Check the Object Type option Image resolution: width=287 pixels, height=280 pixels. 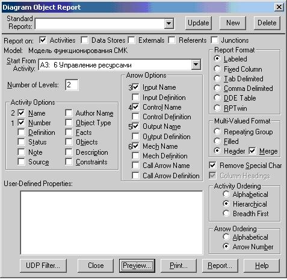[69, 123]
